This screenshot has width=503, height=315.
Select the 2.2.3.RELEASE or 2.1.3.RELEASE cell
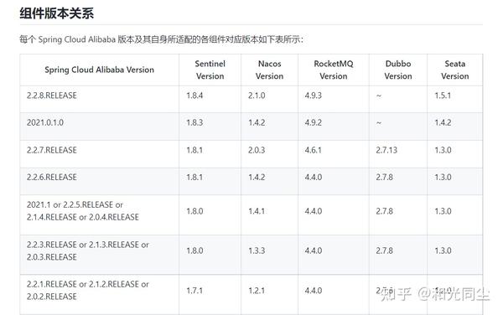(87, 250)
